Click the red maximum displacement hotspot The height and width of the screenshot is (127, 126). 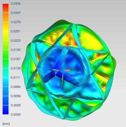[x=76, y=44]
